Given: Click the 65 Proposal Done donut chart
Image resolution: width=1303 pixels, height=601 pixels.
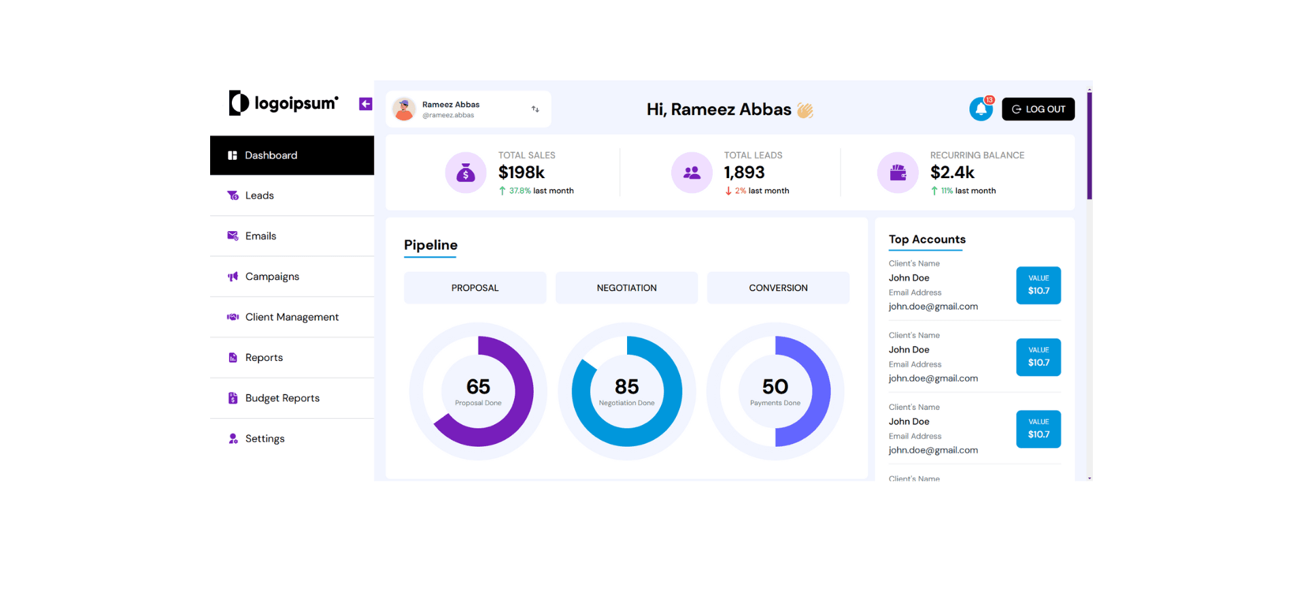Looking at the screenshot, I should coord(478,391).
